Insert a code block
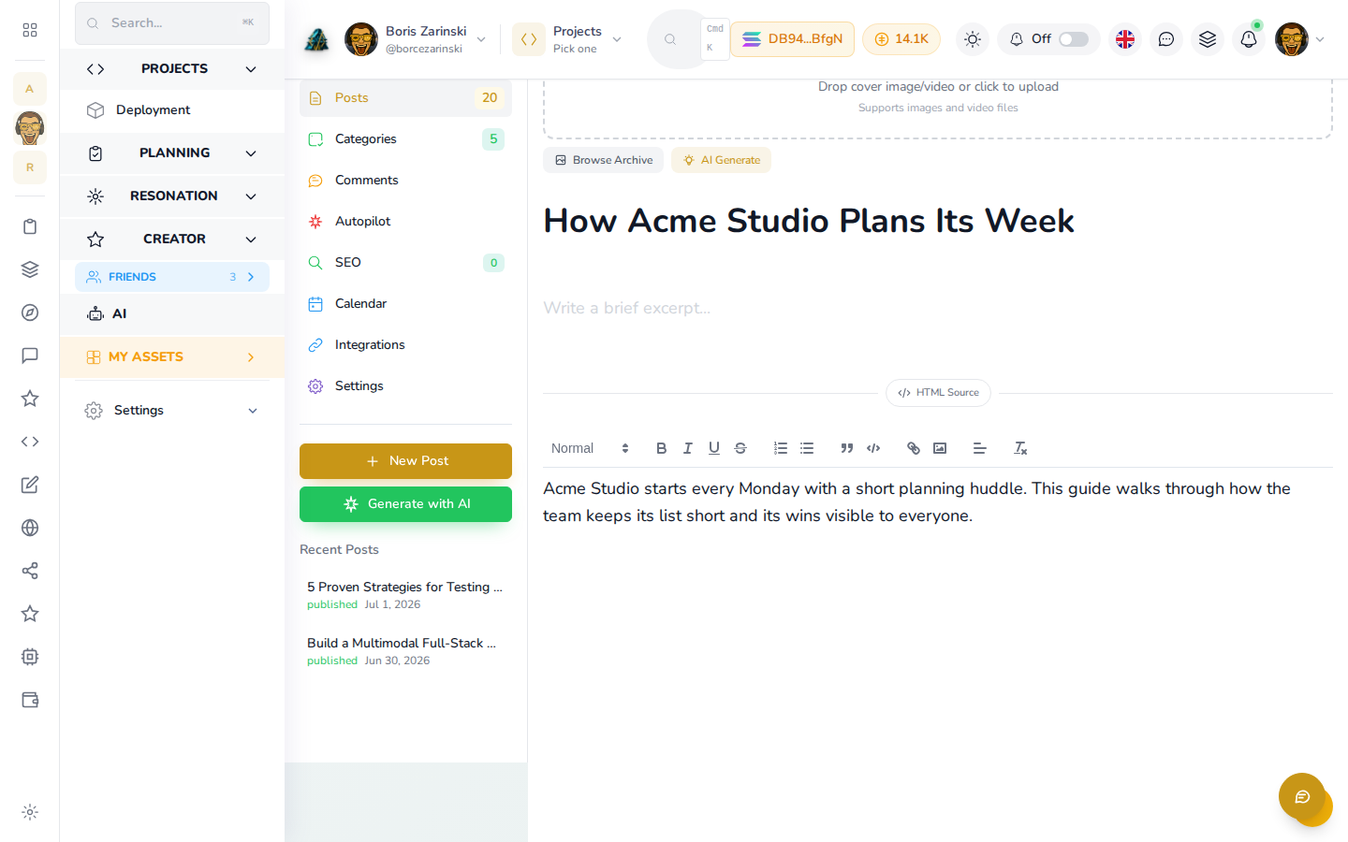This screenshot has height=842, width=1348. (873, 448)
